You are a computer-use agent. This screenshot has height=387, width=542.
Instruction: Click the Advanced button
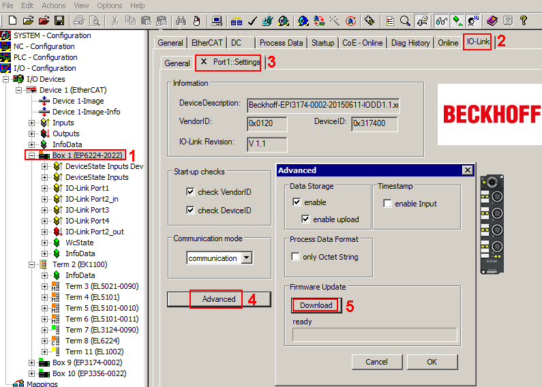(219, 299)
